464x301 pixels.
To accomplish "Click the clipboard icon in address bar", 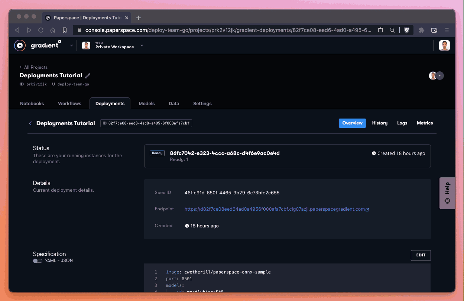I will tap(380, 30).
